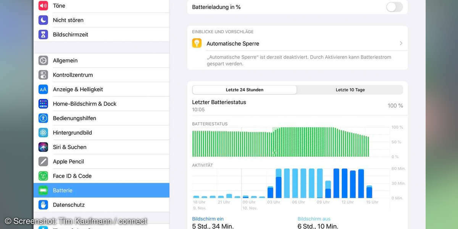Tap the Siri & Suchen icon
The image size is (458, 229).
coord(43,147)
